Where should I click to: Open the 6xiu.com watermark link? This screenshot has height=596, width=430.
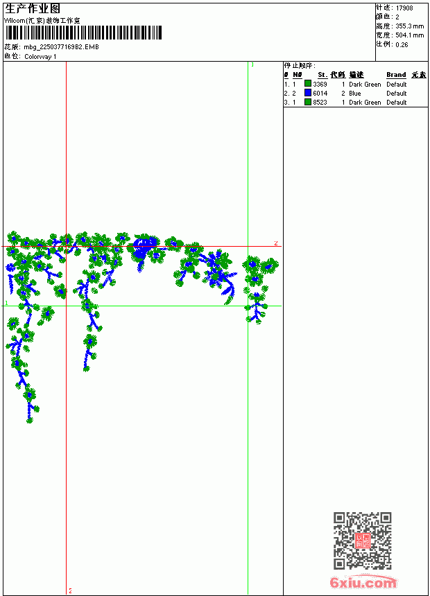(x=363, y=582)
